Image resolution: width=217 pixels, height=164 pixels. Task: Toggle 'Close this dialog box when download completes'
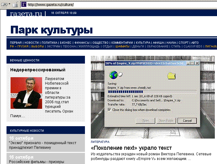pyautogui.click(x=109, y=110)
